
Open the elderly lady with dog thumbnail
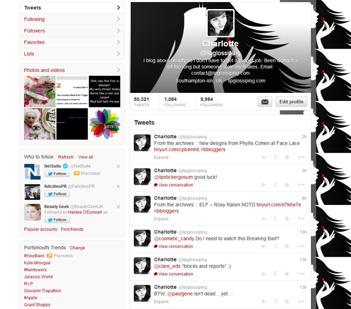40,124
